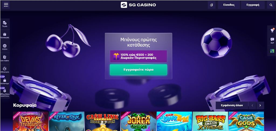Open the language globe icon

pyautogui.click(x=272, y=51)
